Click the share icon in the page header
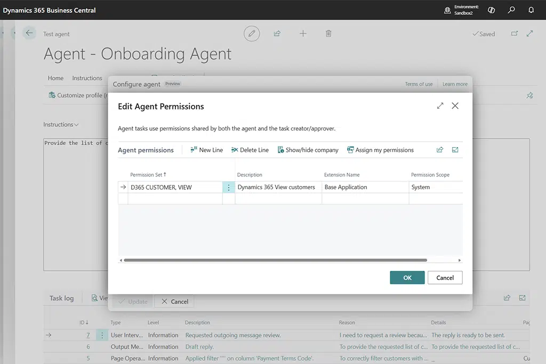The height and width of the screenshot is (364, 546). 277,34
